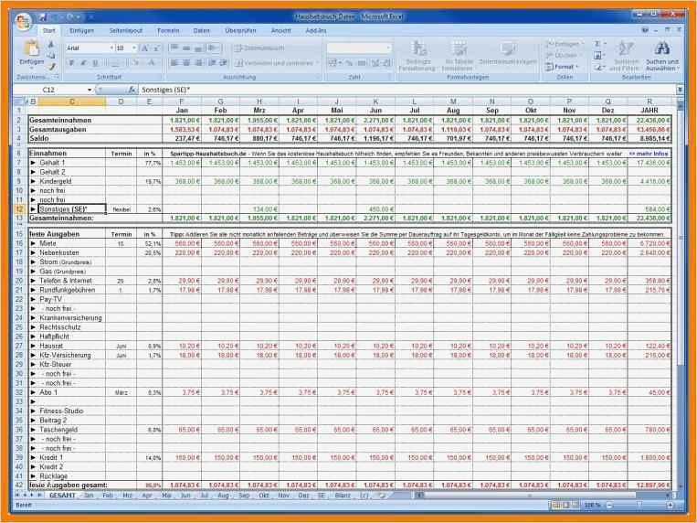This screenshot has height=523, width=697.
Task: Toggle Italic formatting
Action: coord(83,63)
